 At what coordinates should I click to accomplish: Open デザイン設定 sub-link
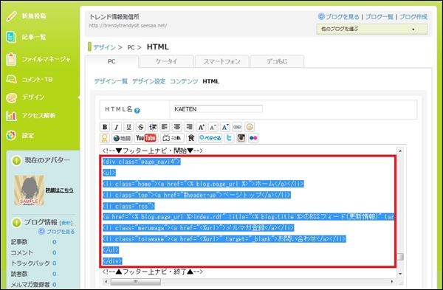click(x=149, y=81)
